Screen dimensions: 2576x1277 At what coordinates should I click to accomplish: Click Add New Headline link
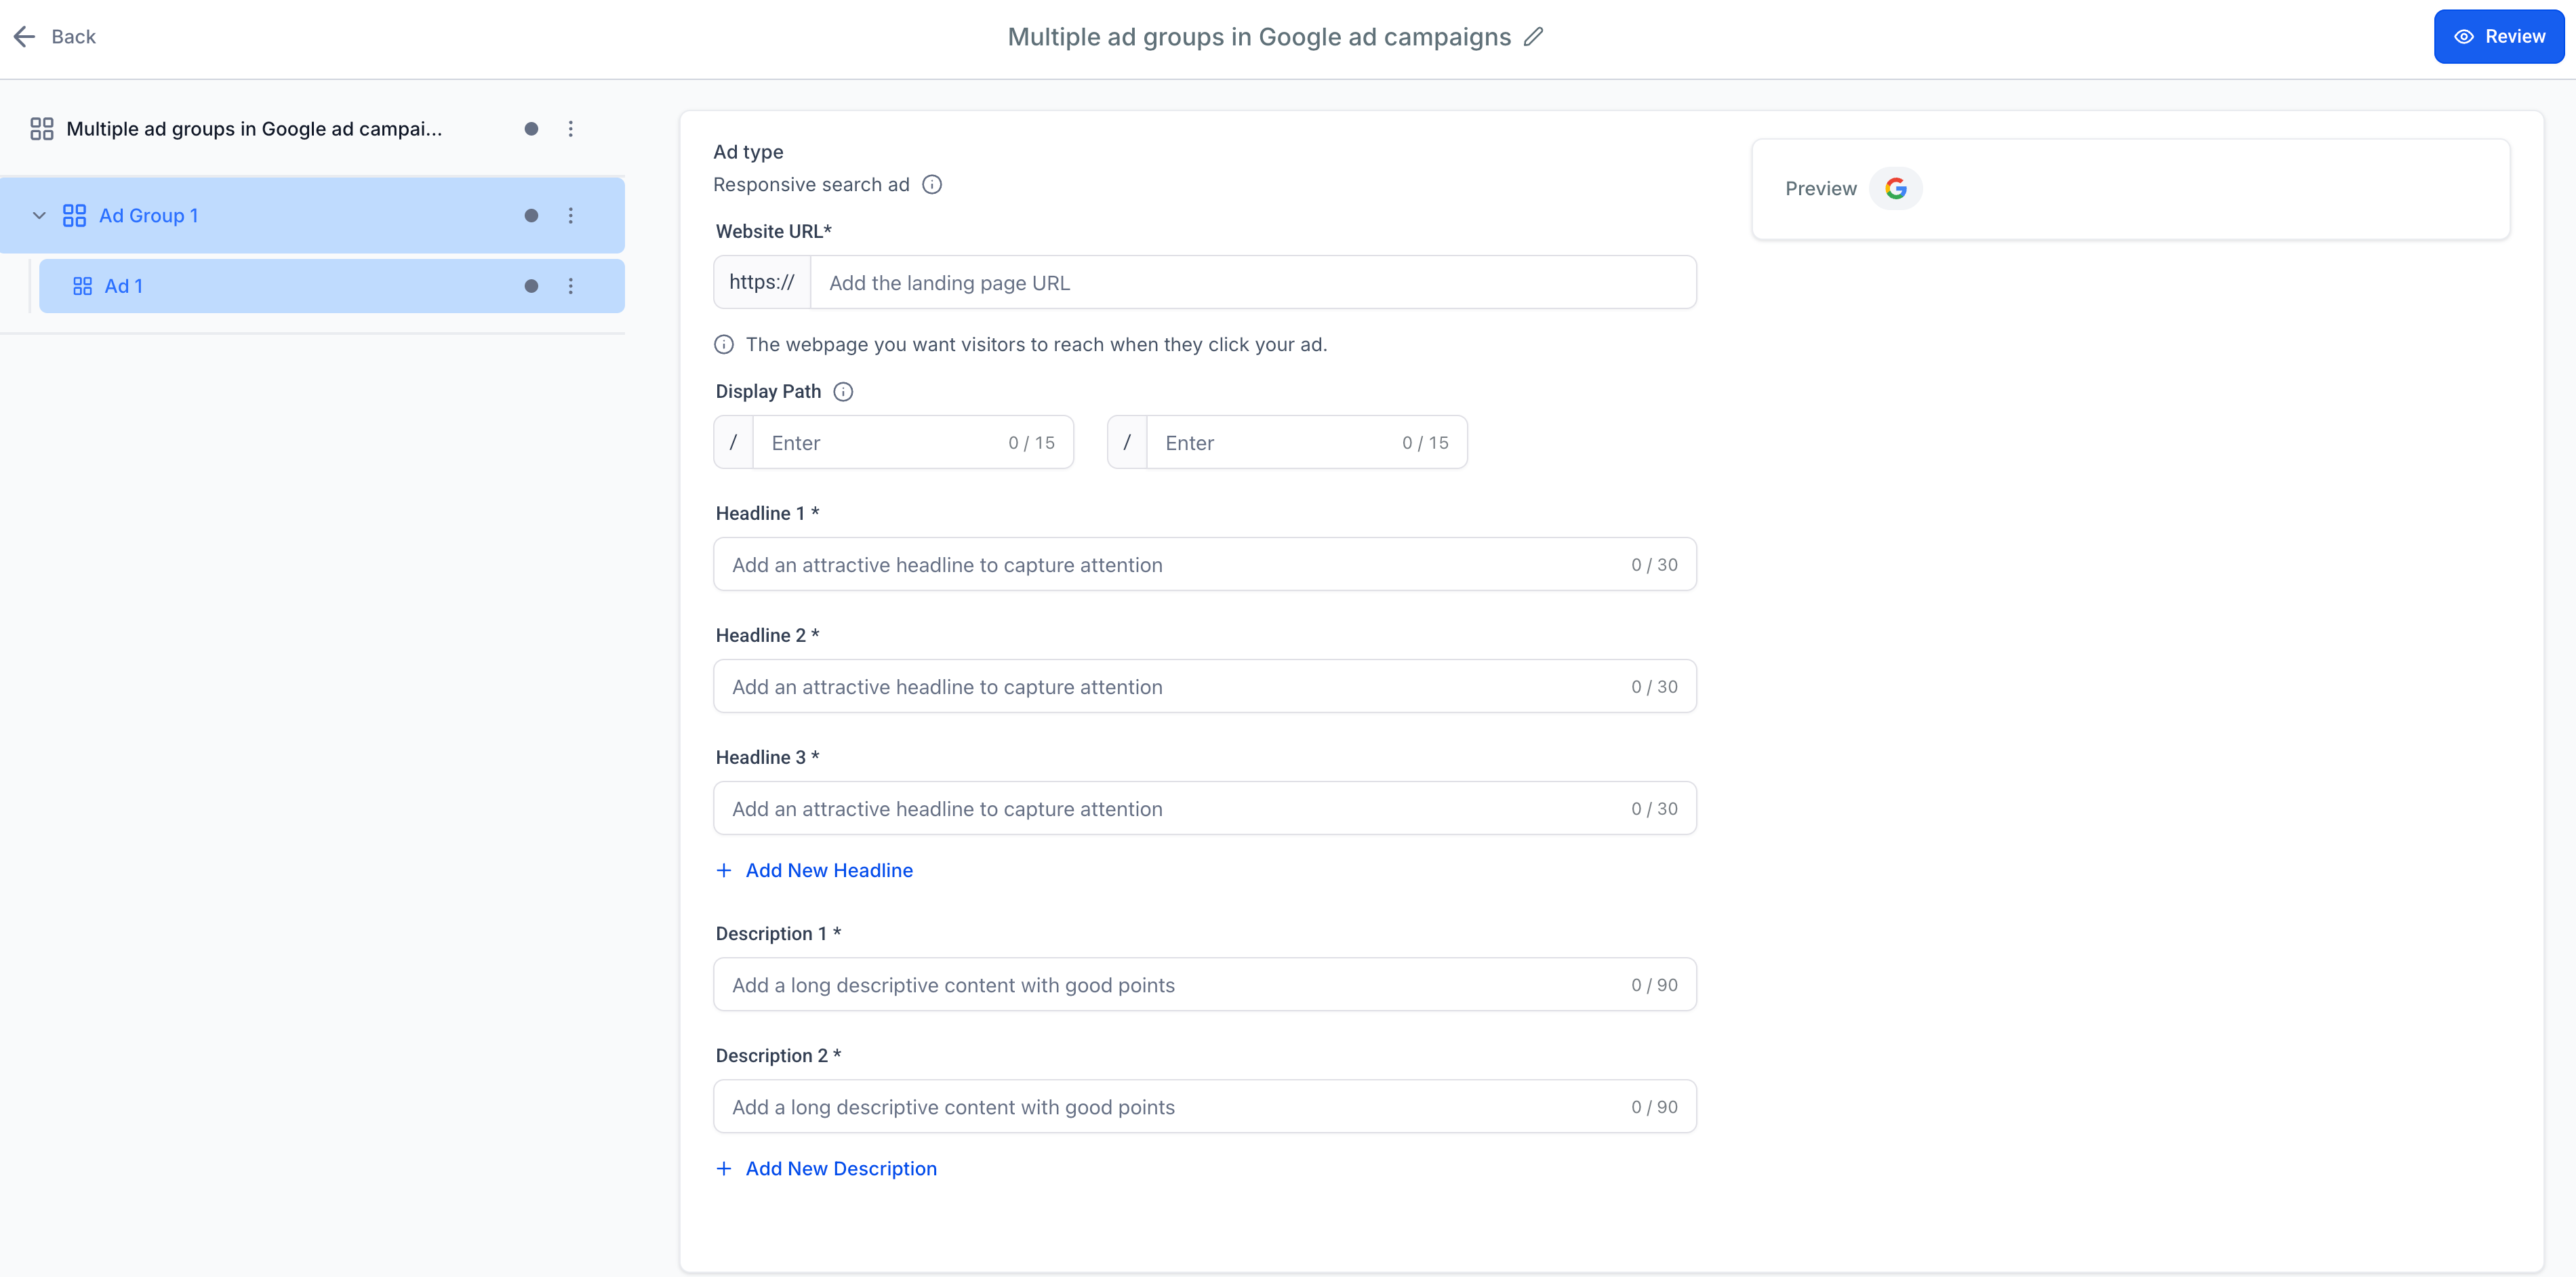(x=828, y=870)
